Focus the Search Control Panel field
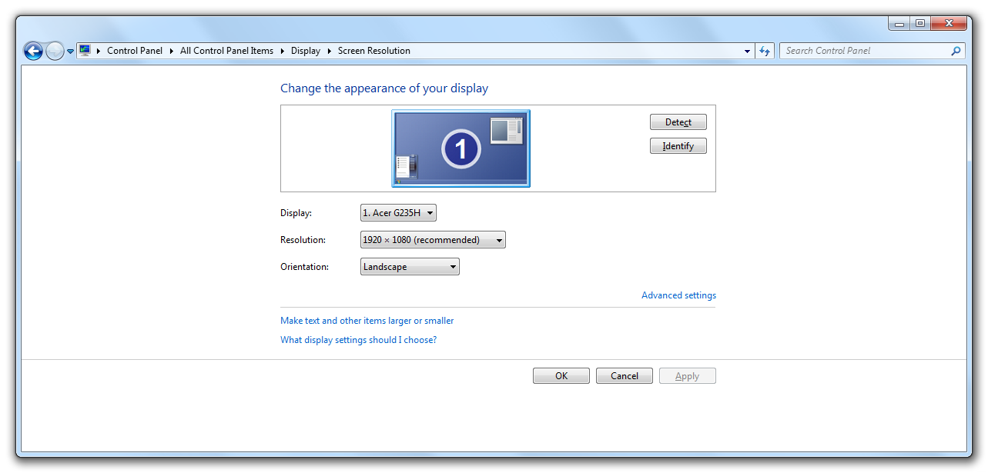 point(862,51)
